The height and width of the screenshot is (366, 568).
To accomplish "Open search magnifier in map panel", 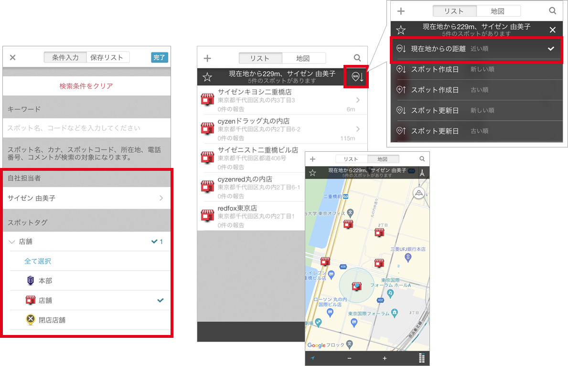I will [x=422, y=158].
